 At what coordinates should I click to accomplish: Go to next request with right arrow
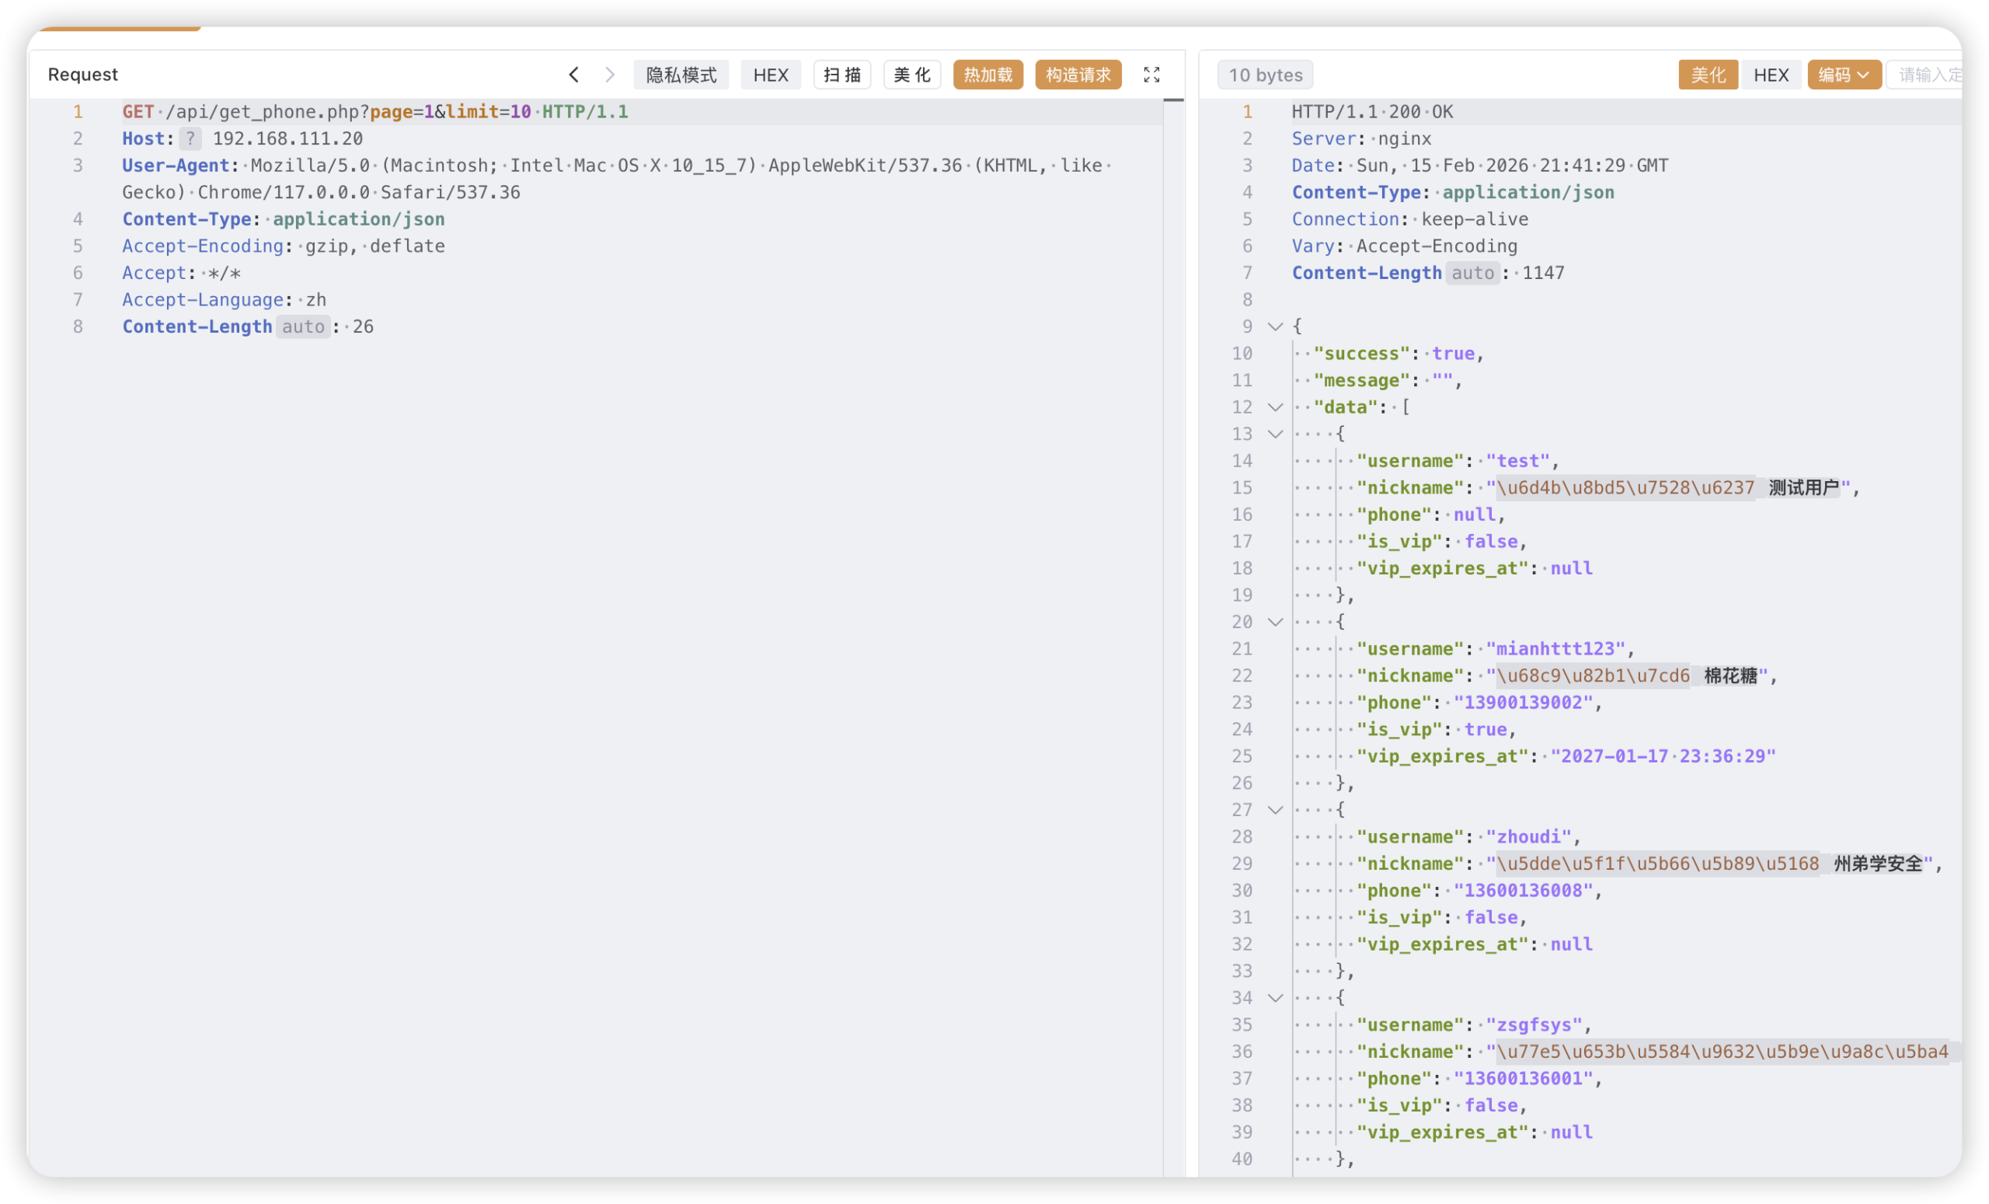pos(609,75)
